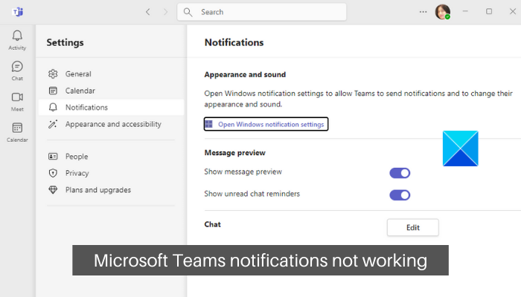This screenshot has height=297, width=521.
Task: Open the Activity bell in sidebar
Action: pyautogui.click(x=17, y=40)
